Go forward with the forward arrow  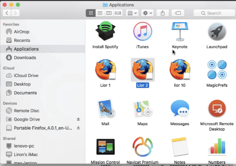[16, 13]
